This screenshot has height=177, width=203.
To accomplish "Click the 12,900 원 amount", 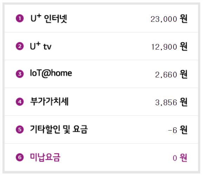I will 169,46.
